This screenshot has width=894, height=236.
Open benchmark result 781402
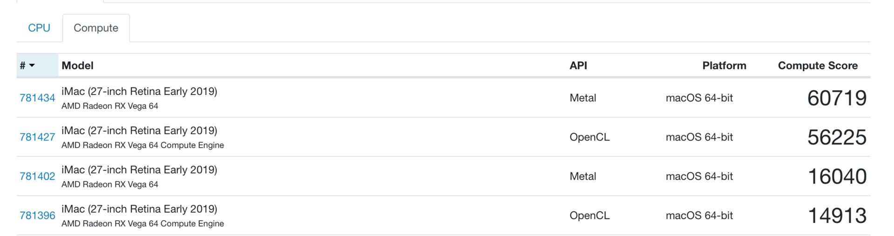point(37,176)
